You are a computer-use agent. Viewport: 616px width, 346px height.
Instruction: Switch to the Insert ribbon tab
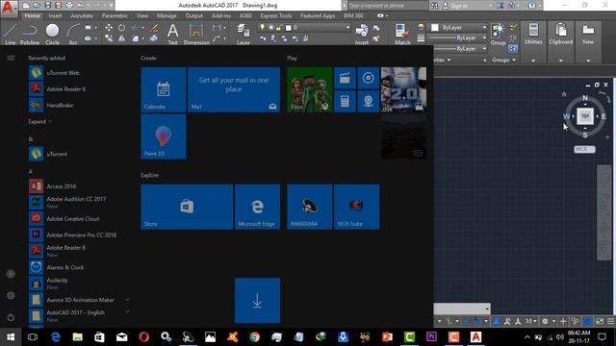[x=55, y=15]
